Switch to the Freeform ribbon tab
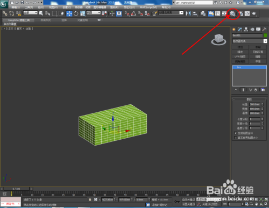 [46, 20]
